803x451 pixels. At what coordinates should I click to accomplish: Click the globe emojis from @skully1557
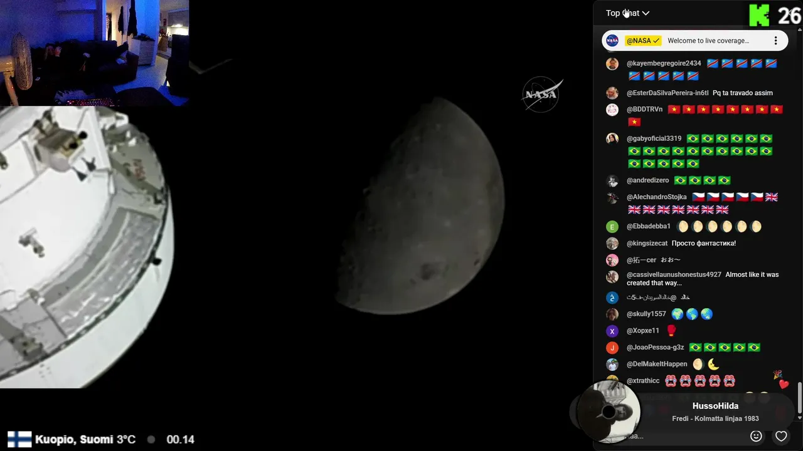pos(692,314)
